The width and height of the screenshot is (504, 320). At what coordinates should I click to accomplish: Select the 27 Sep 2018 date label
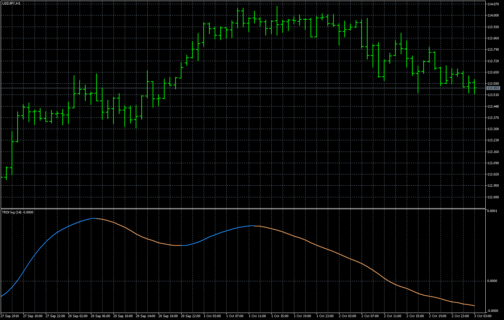click(x=10, y=316)
